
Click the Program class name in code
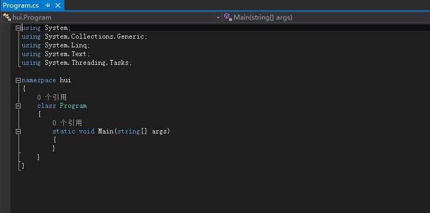[x=73, y=106]
